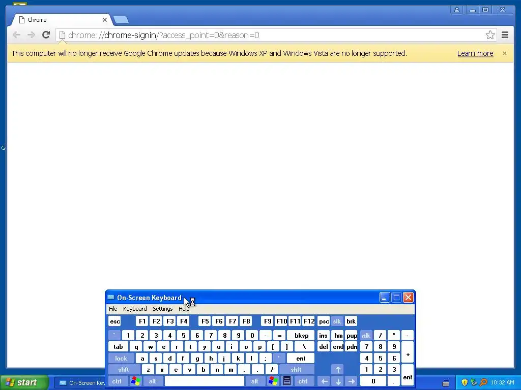Screen dimensions: 521x390
Task: Click the context menu key icon
Action: (287, 381)
